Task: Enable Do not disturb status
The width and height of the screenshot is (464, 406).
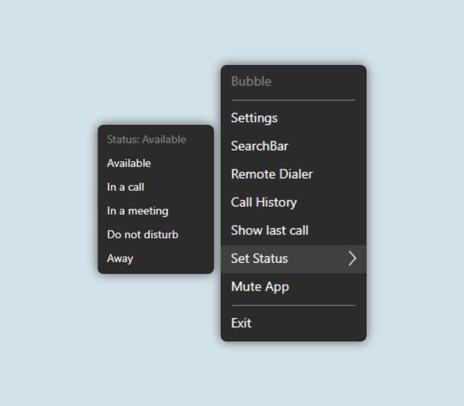Action: pyautogui.click(x=142, y=235)
